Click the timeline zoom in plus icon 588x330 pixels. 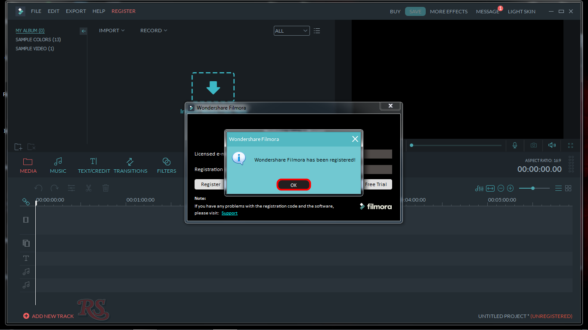click(511, 188)
